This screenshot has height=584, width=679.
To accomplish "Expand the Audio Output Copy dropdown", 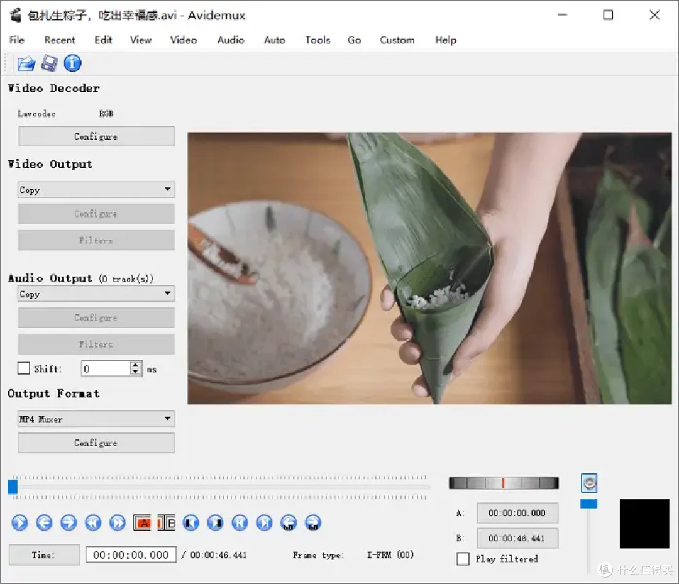I will [96, 294].
